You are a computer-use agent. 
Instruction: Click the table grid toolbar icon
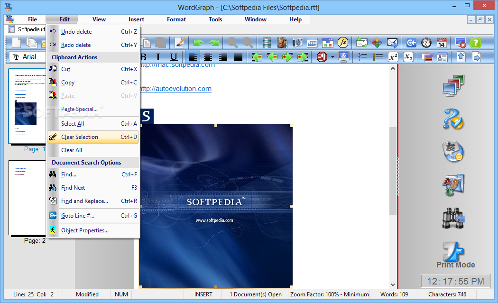312,43
